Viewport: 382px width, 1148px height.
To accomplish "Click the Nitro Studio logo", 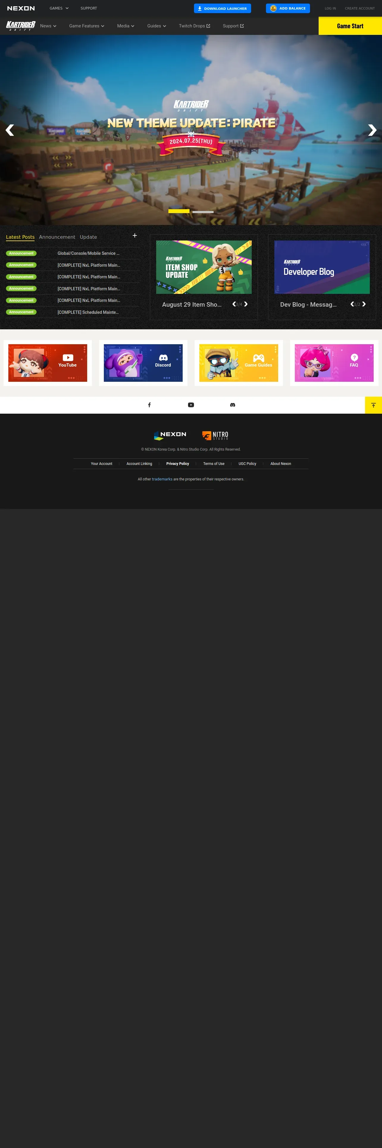I will click(x=215, y=435).
